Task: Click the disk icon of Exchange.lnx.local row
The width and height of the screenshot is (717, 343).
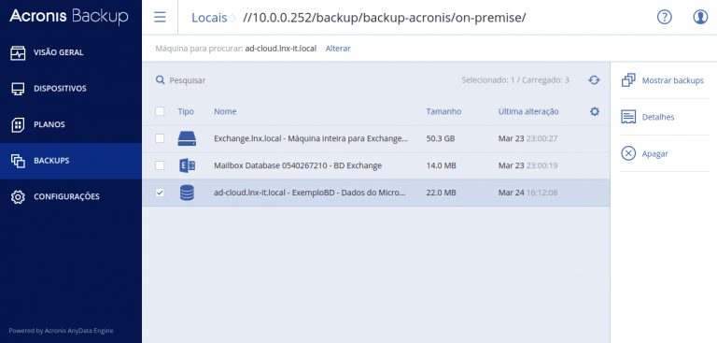Action: (x=187, y=138)
